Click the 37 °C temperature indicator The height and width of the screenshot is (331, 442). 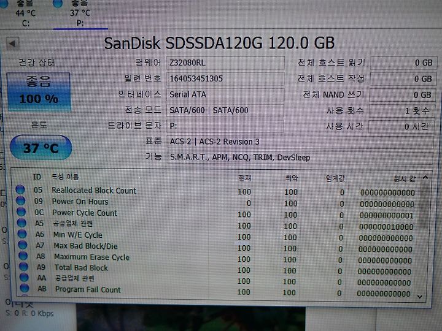pos(41,148)
